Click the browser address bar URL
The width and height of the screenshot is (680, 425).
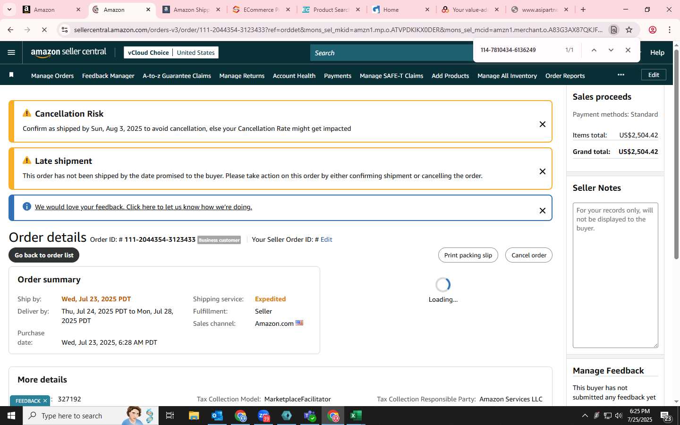coord(338,30)
